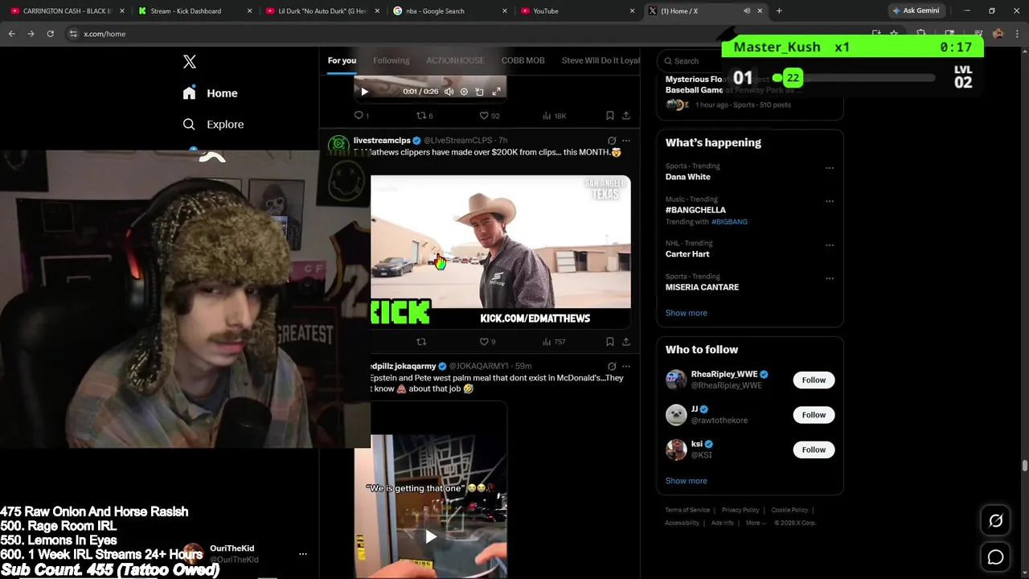Open more options on livestreamclps post

click(626, 141)
